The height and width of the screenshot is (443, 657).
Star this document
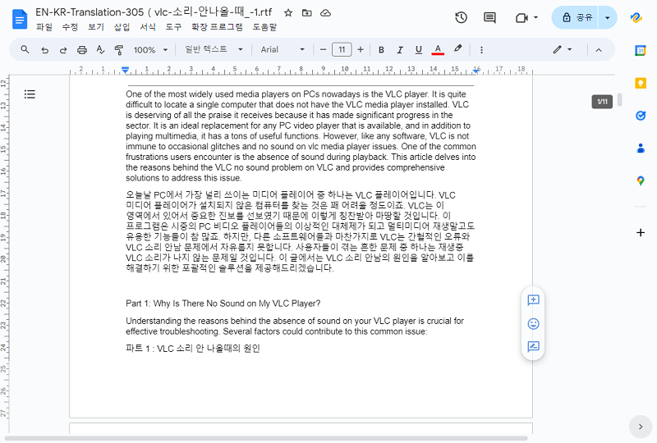288,13
